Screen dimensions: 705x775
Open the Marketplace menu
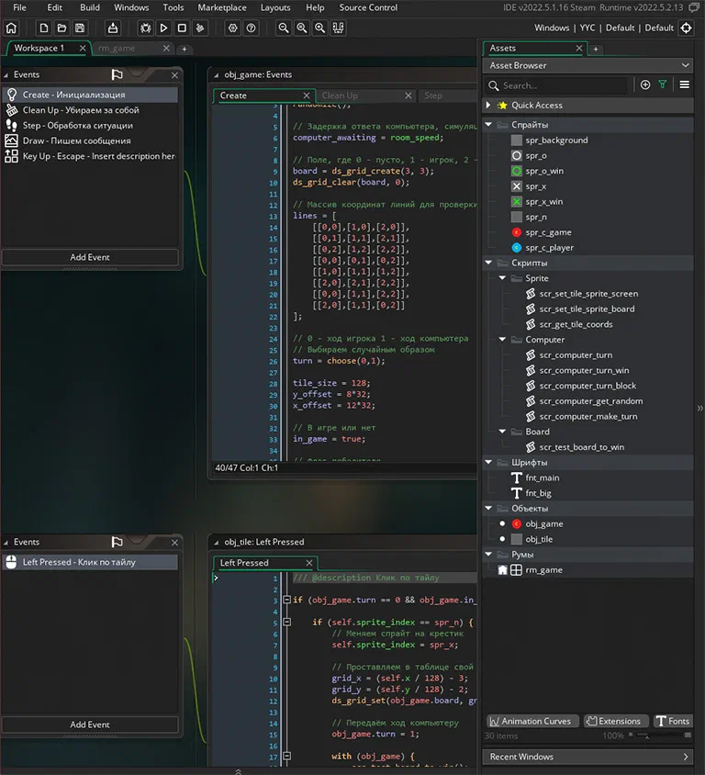[222, 7]
